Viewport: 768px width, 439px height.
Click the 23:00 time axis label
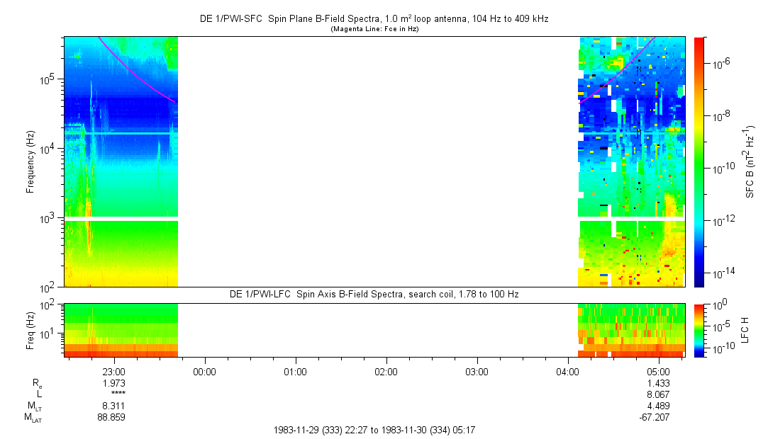(x=114, y=372)
